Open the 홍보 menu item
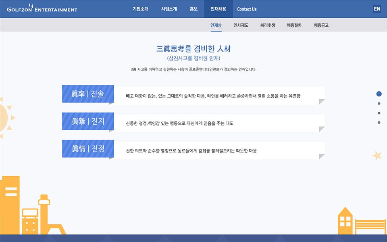Image resolution: width=387 pixels, height=242 pixels. (x=193, y=9)
